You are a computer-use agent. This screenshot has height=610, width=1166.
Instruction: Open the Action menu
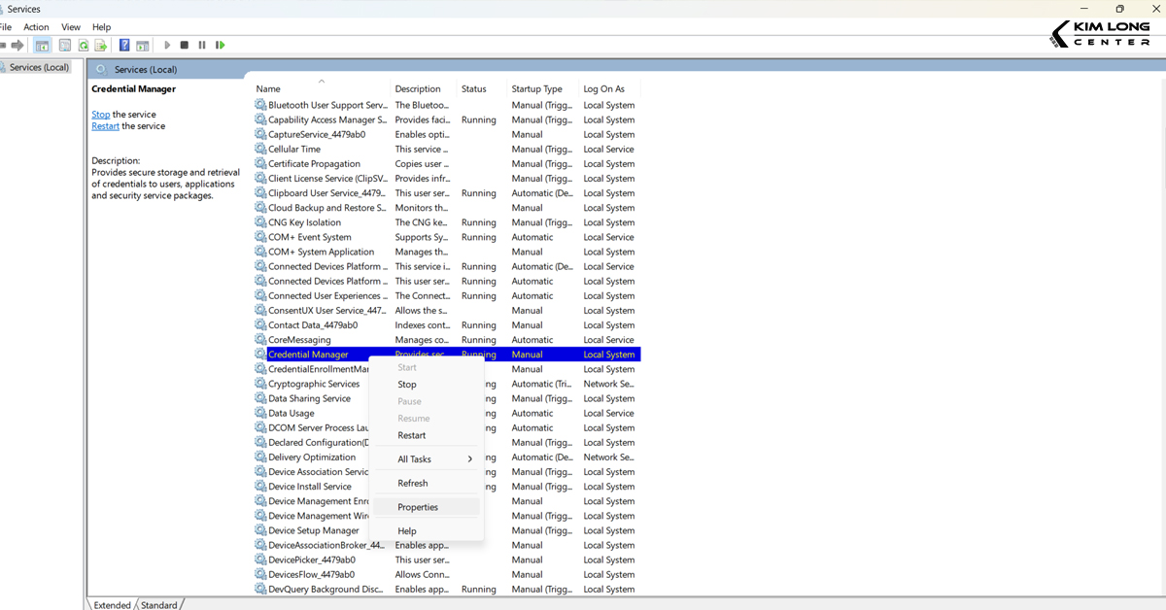tap(35, 26)
